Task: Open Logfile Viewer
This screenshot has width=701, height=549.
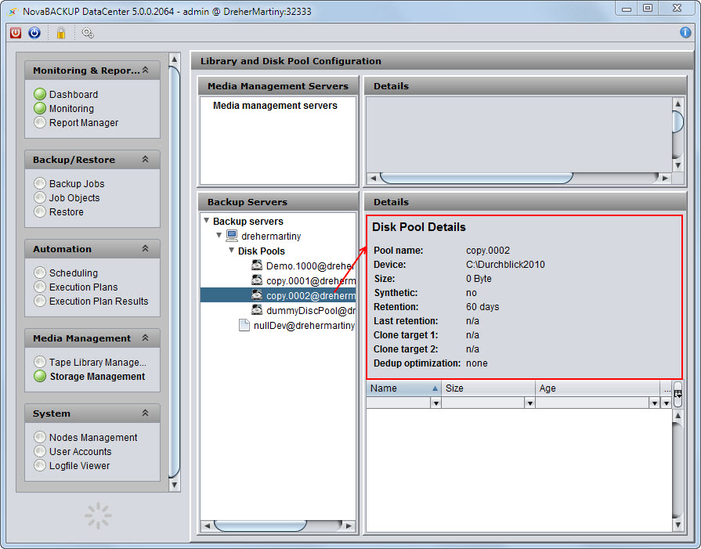Action: point(80,466)
